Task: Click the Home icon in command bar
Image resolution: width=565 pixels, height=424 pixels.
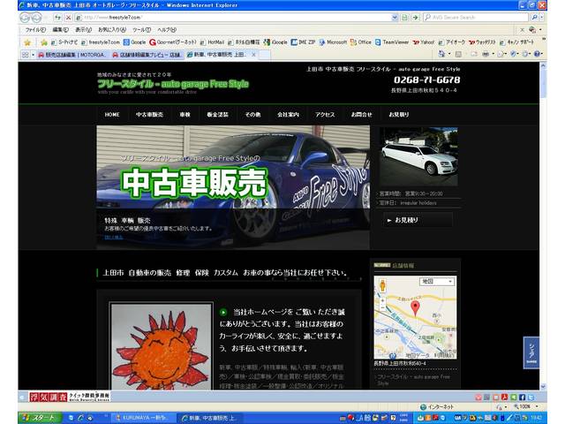Action: point(441,54)
